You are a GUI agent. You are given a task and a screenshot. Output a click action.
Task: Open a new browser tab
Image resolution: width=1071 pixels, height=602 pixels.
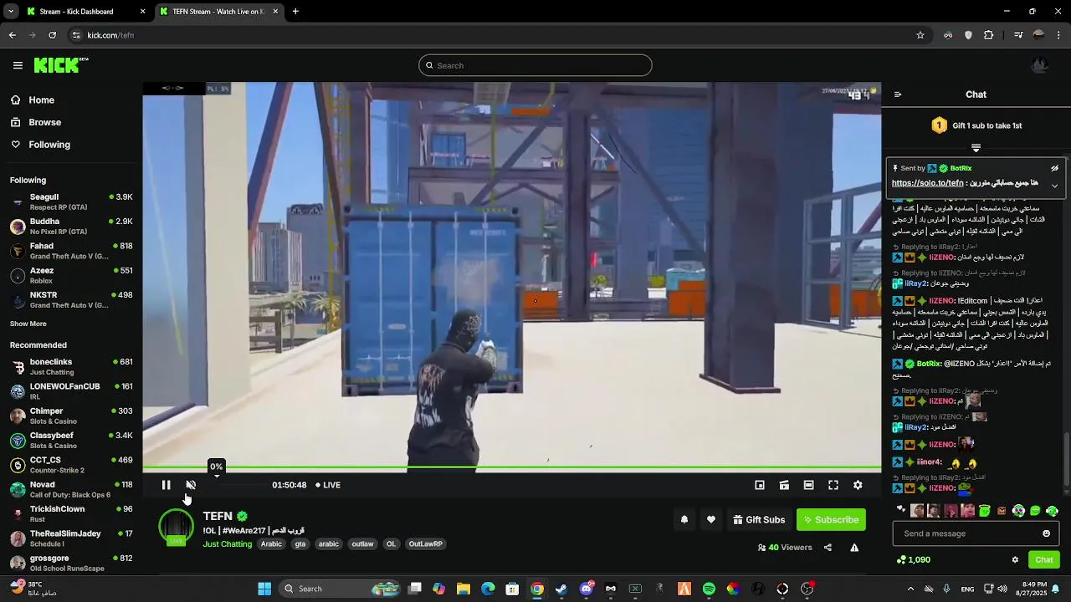(295, 12)
